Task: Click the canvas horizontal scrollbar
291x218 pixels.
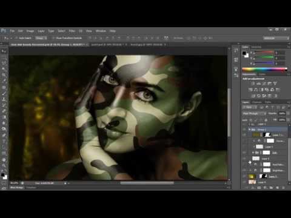Action: click(x=147, y=183)
